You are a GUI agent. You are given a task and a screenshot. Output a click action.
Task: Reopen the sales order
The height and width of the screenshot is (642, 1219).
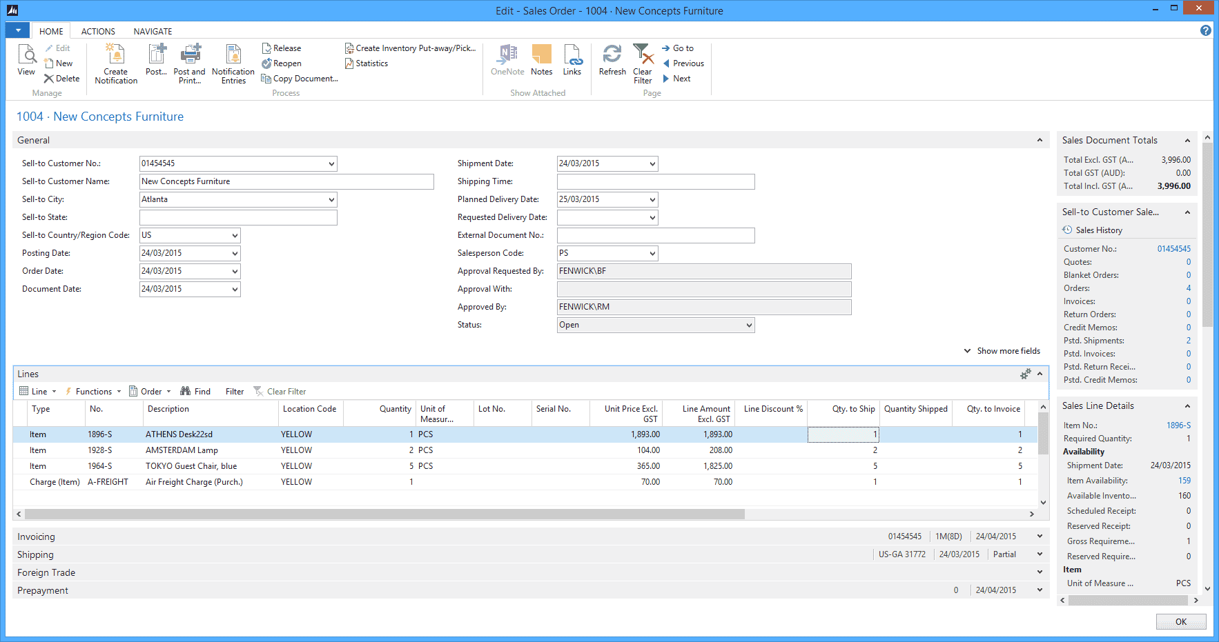click(282, 63)
